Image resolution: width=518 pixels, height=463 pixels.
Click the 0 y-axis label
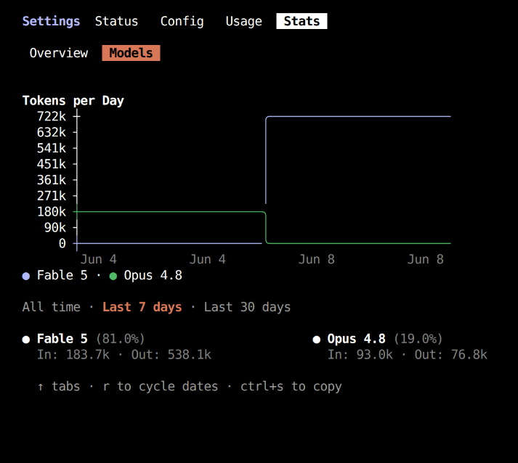62,243
